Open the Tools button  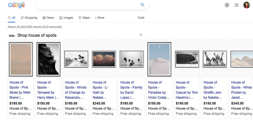point(141,18)
